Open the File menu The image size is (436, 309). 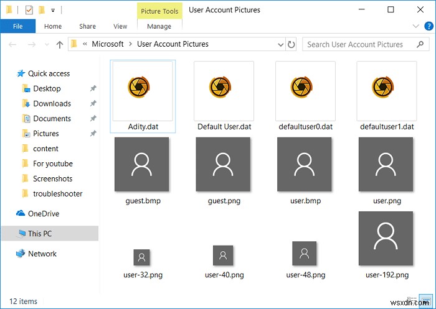(x=17, y=27)
